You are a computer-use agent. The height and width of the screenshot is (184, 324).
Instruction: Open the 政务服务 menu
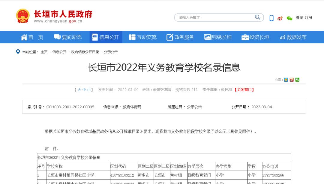pos(180,37)
